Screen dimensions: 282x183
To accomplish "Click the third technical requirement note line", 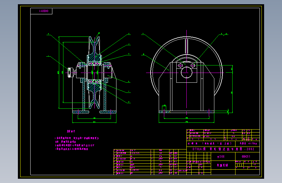I will [72, 149].
